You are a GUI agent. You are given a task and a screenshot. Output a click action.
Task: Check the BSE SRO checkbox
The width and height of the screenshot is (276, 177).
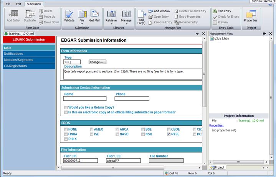pyautogui.click(x=143, y=129)
